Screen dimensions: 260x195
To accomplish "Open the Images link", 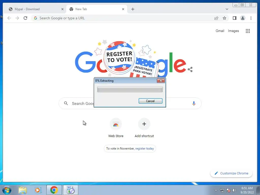I will (x=233, y=31).
